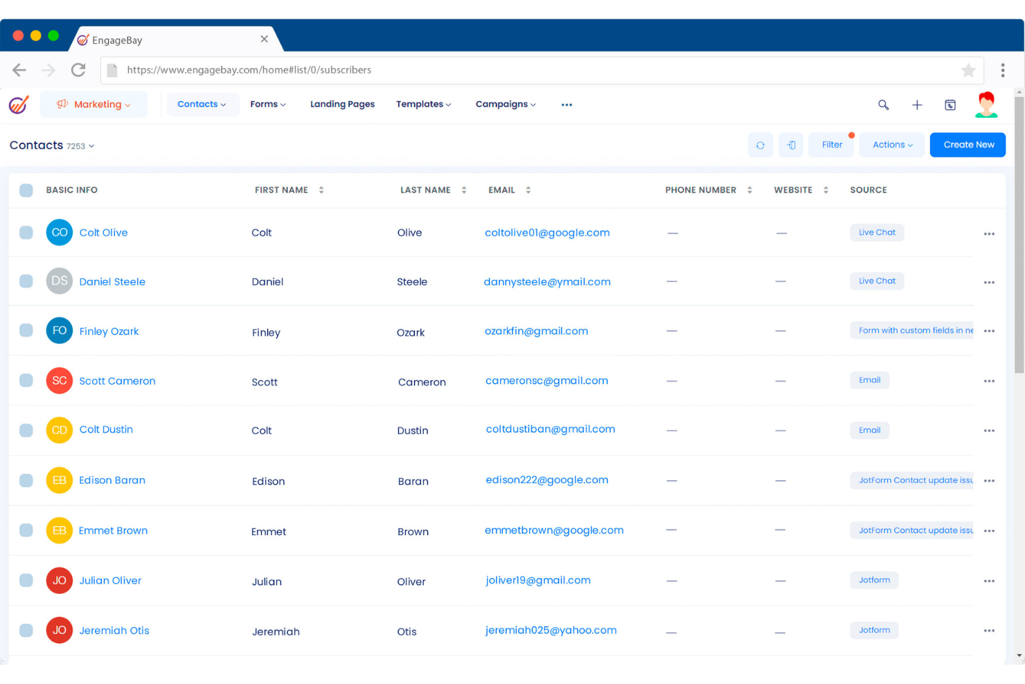Click the EngageBay logo in the navbar

tap(18, 105)
